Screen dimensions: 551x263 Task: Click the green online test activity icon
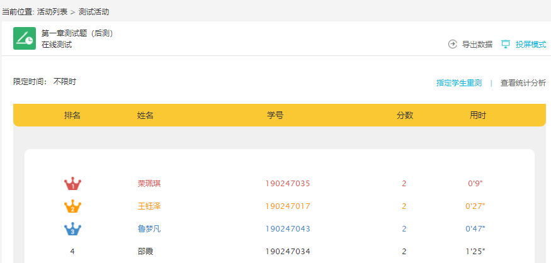click(x=25, y=38)
